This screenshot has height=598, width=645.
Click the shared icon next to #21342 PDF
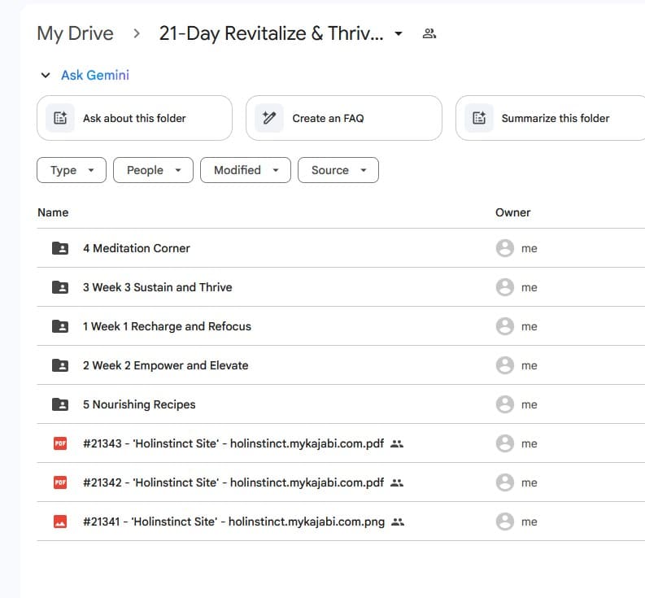(397, 482)
